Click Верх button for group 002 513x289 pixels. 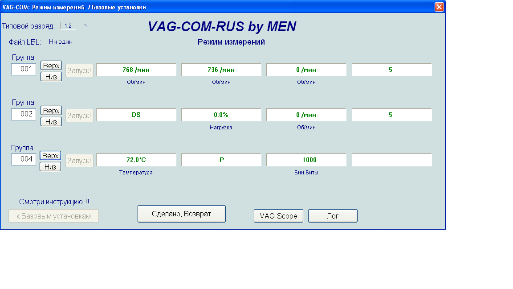[x=51, y=111]
